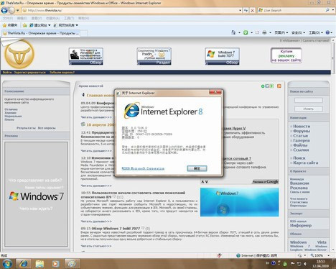The height and width of the screenshot is (269, 336).
Task: Click the browser Forward arrow button
Action: click(11, 10)
